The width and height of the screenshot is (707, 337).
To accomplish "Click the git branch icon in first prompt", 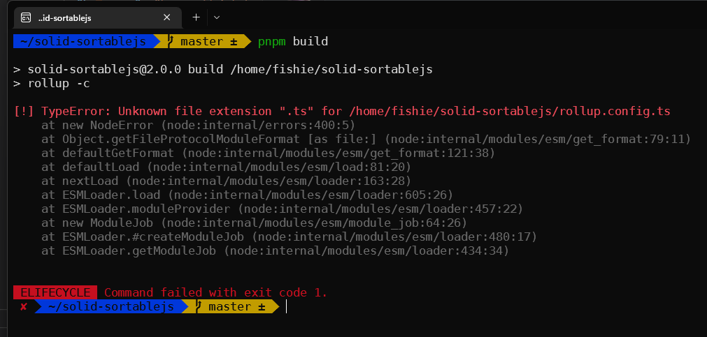I will pyautogui.click(x=170, y=41).
